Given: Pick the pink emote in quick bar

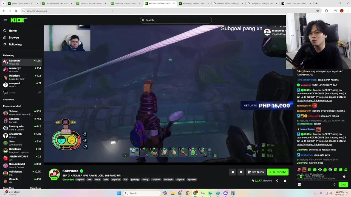Looking at the screenshot, I should [299, 170].
